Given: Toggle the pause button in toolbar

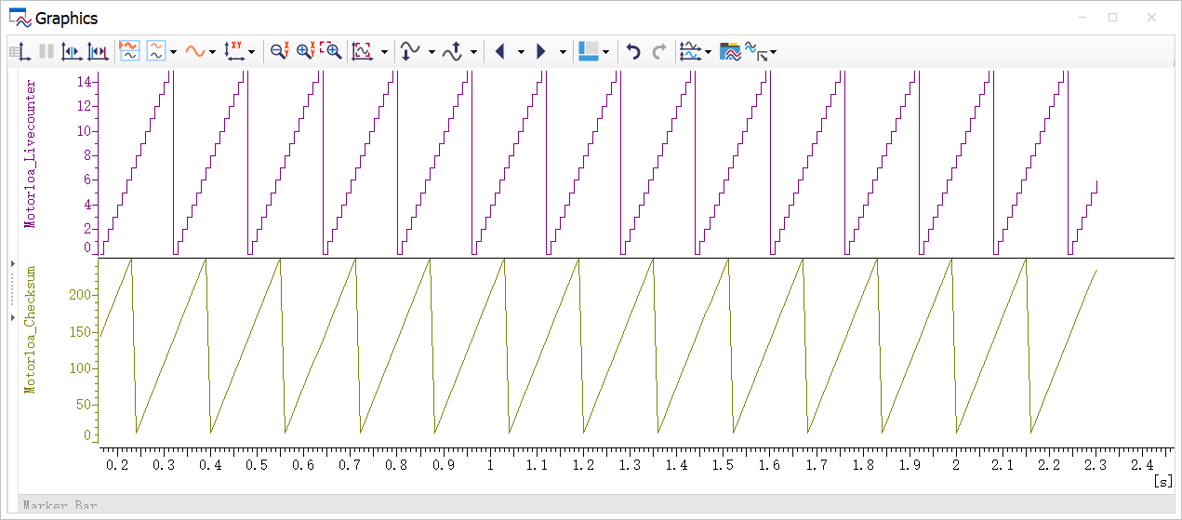Looking at the screenshot, I should point(46,52).
